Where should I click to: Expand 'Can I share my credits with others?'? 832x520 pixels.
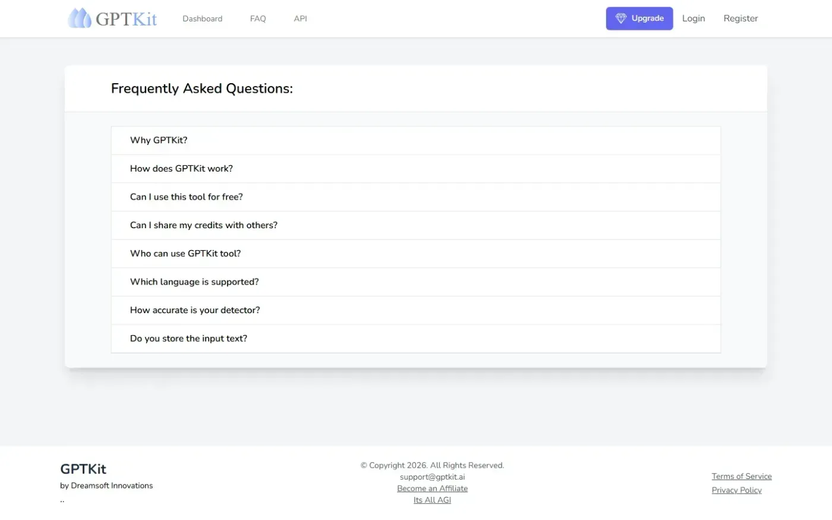(415, 225)
